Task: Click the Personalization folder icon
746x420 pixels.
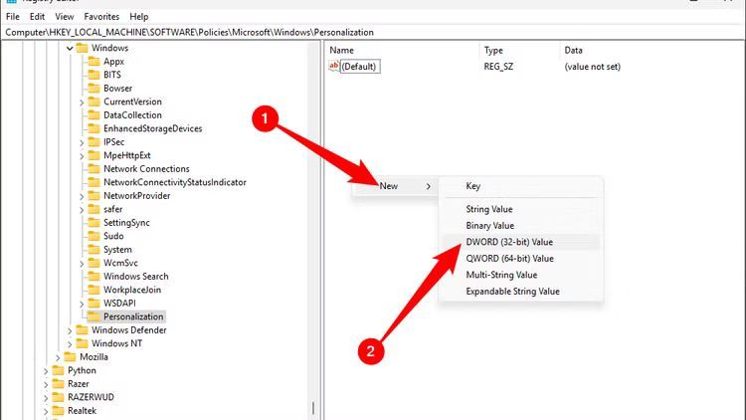Action: coord(94,316)
